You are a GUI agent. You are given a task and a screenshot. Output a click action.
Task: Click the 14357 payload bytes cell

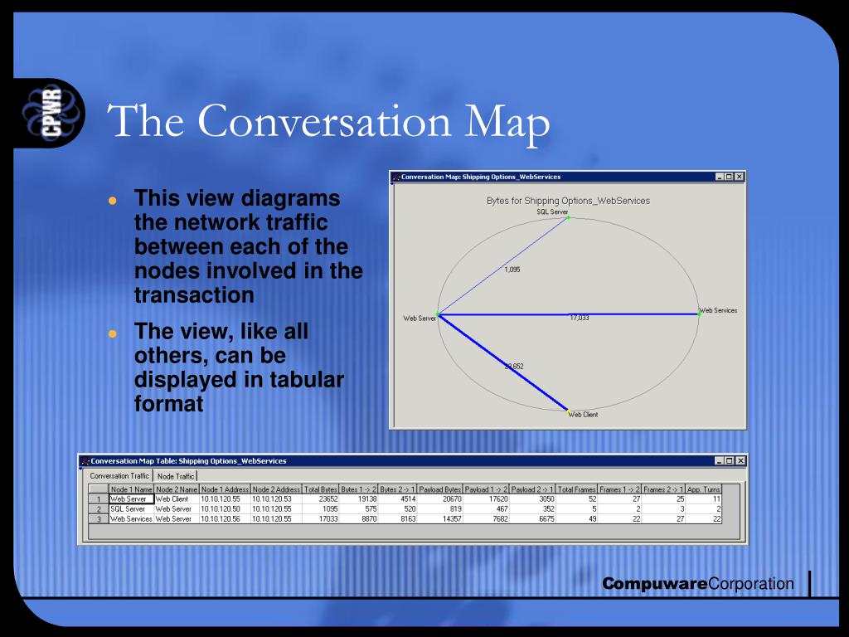[x=440, y=518]
